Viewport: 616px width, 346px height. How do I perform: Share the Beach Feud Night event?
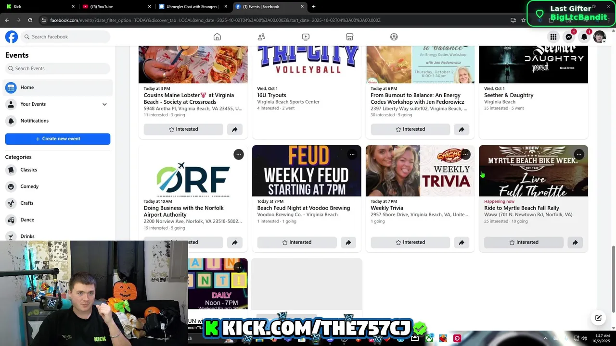click(348, 242)
